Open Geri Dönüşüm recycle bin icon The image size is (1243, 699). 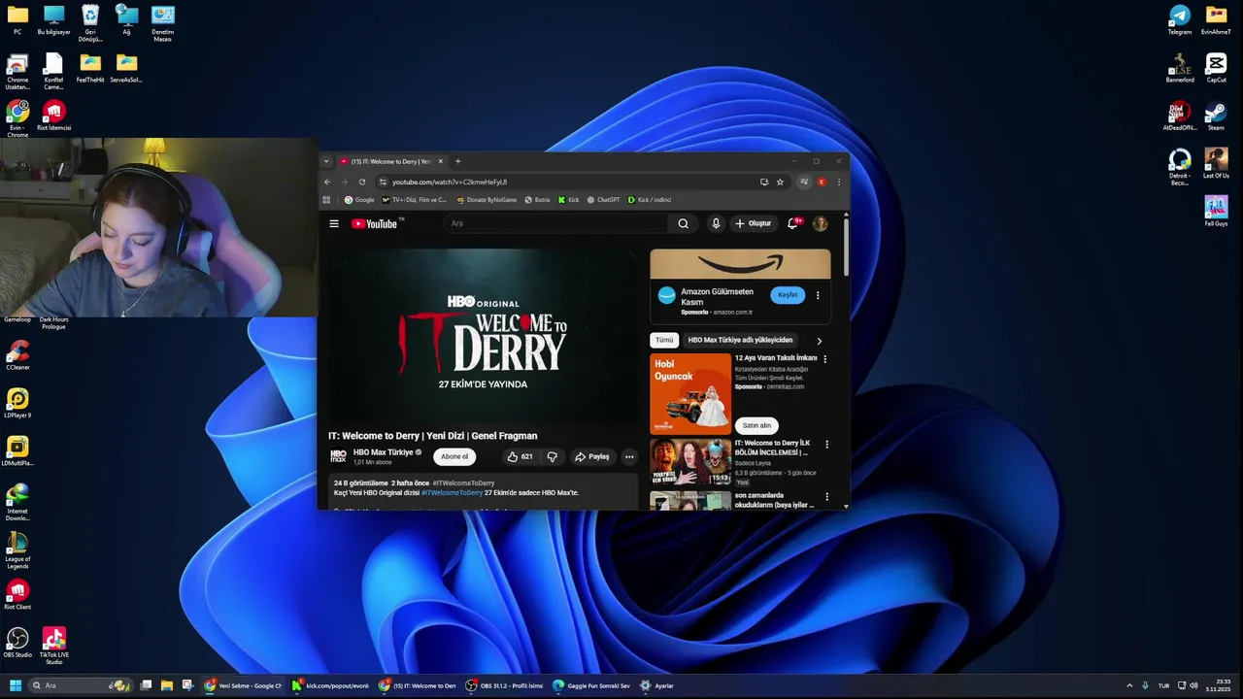pos(90,22)
